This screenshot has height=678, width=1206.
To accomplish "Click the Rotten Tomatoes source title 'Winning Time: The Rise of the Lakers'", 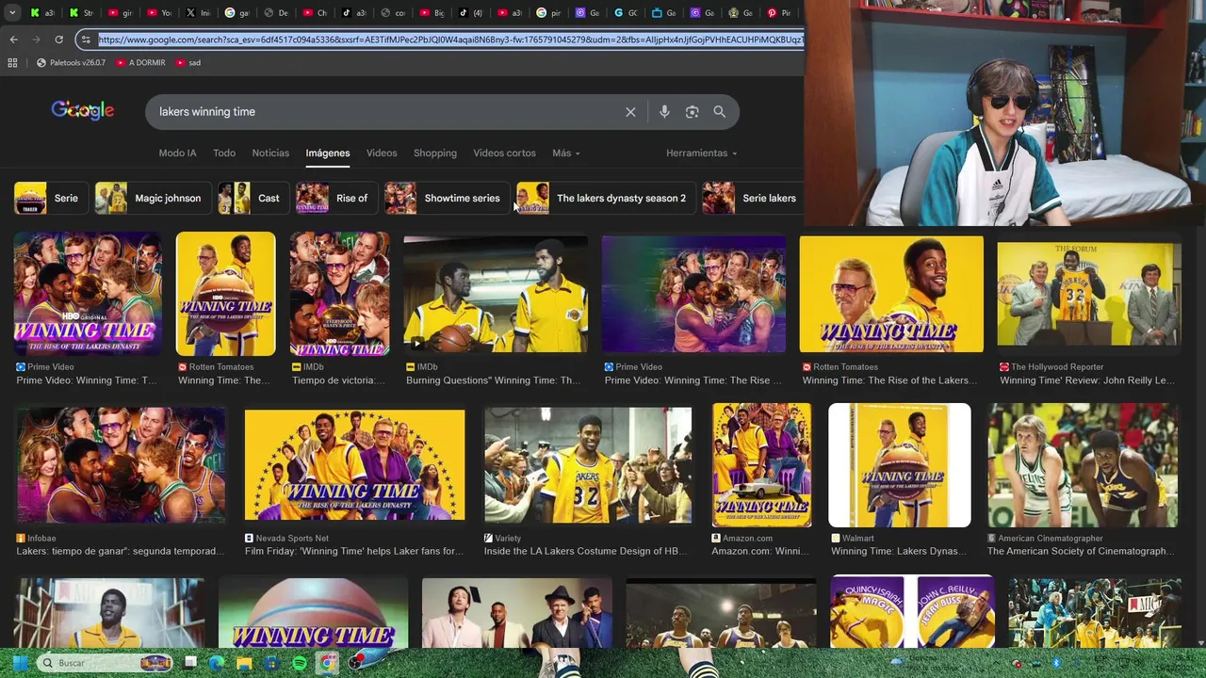I will 889,380.
